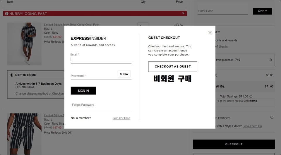Screen dimensions: 281x155
Task: Open the Forgot Password link
Action: tap(83, 105)
